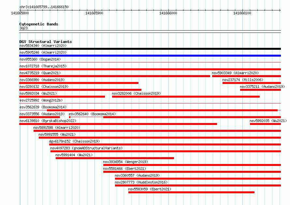The height and width of the screenshot is (205, 290).
Task: Click the nsv5905246 (Almarri2020) label
Action: pyautogui.click(x=43, y=52)
